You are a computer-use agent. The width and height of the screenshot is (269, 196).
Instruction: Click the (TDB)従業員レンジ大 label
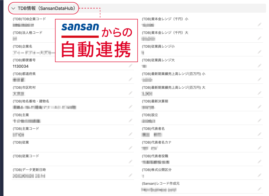point(158,60)
